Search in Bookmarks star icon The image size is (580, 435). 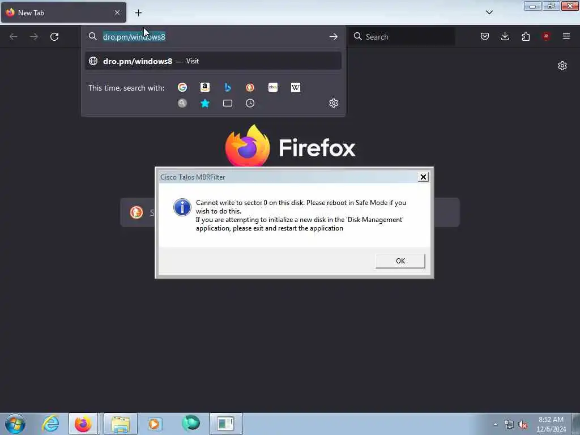pyautogui.click(x=205, y=103)
